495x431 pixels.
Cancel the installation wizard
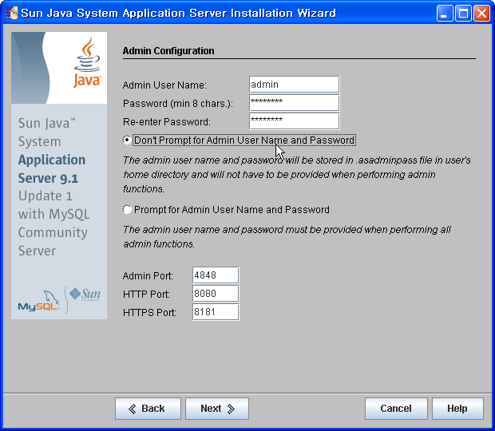tap(396, 409)
